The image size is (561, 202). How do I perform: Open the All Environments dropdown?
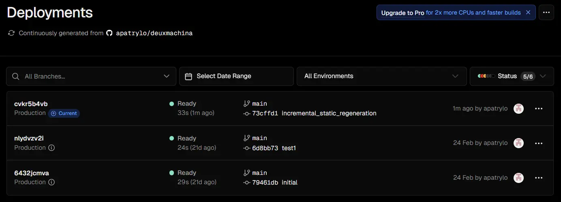(381, 76)
